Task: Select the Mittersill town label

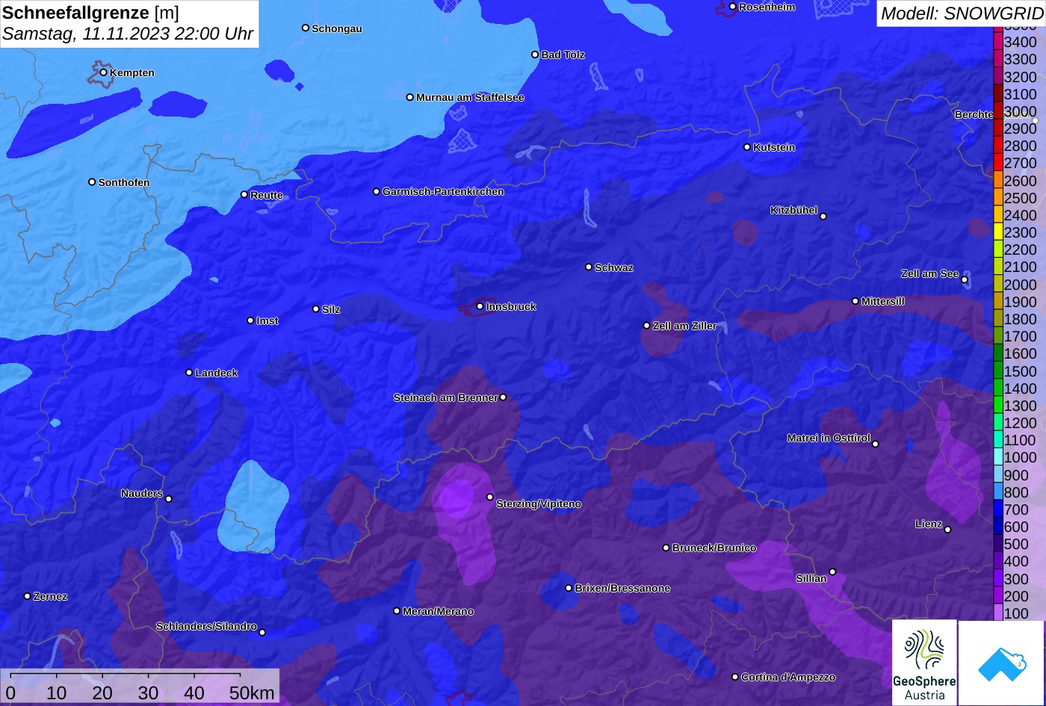Action: coord(883,301)
